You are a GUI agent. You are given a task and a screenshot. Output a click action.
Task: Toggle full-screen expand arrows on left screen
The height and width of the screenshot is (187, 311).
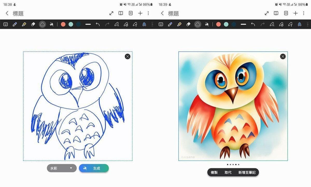111,13
